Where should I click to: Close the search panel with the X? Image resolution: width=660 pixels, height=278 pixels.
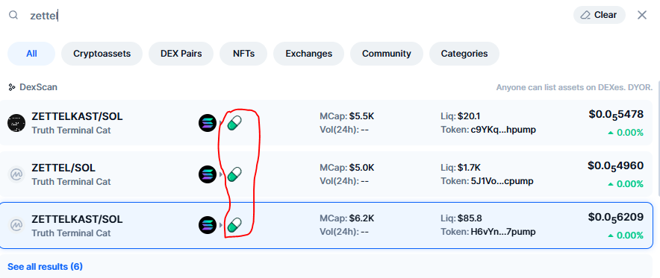tap(642, 15)
